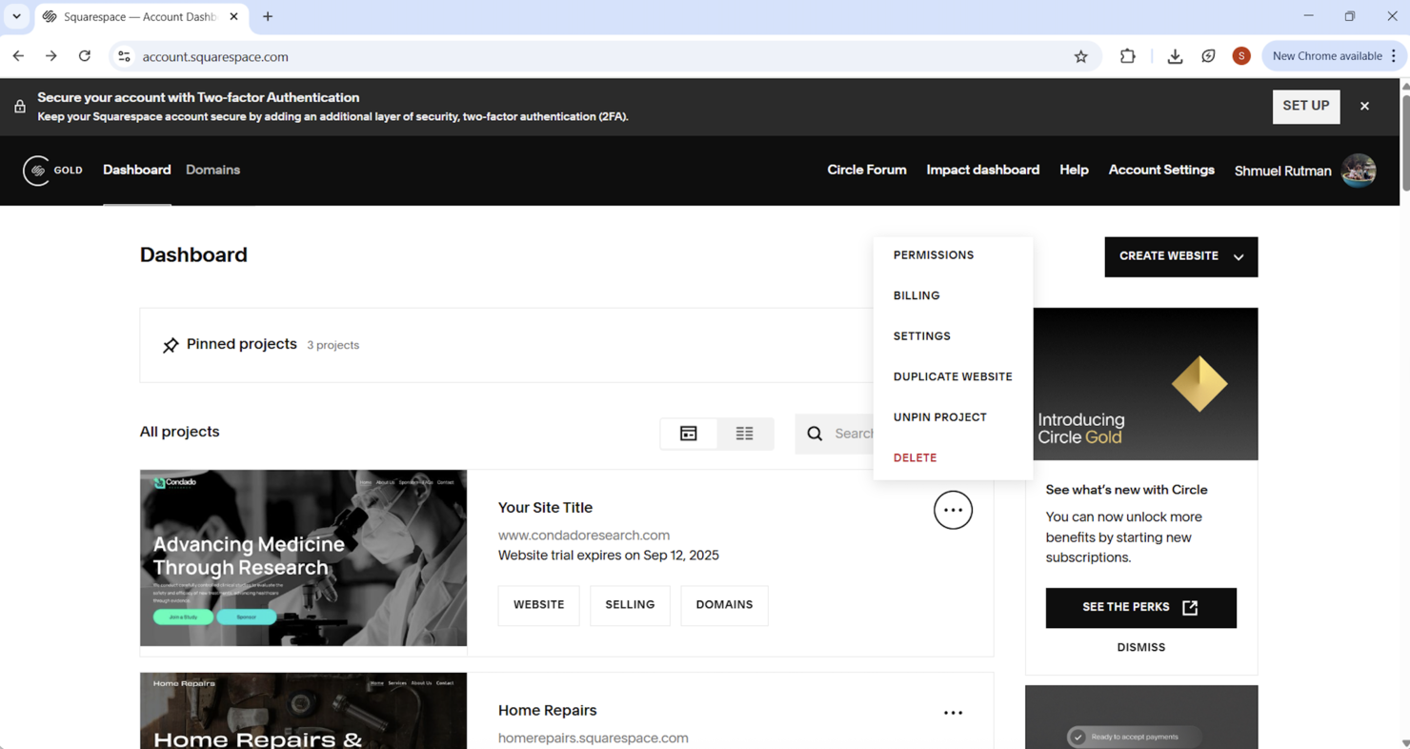Open the Chrome three-dot menu
This screenshot has width=1410, height=749.
(1394, 56)
